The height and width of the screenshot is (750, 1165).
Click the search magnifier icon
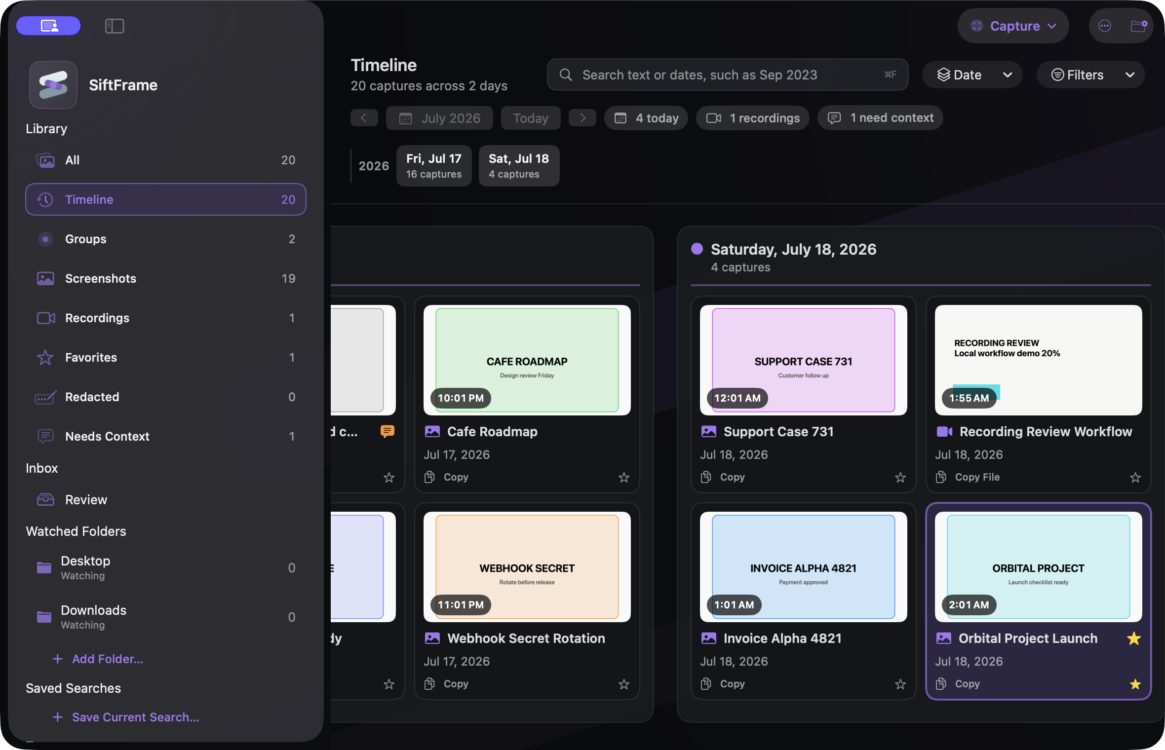(566, 75)
